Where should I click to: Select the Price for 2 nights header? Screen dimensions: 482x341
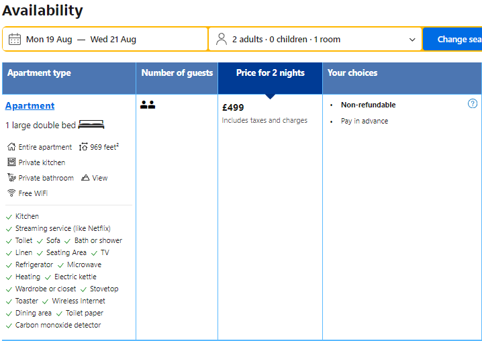click(x=270, y=73)
